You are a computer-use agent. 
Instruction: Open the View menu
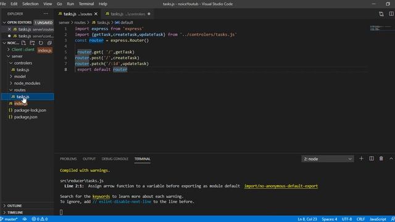pyautogui.click(x=48, y=4)
